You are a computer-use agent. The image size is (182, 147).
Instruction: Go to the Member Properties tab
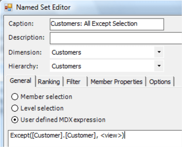click(117, 81)
